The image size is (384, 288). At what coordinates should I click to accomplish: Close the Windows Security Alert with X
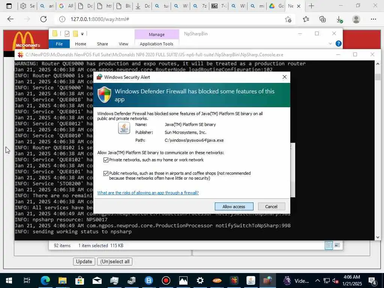click(284, 77)
